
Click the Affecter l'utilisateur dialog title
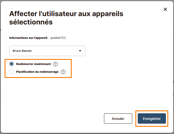tap(66, 18)
